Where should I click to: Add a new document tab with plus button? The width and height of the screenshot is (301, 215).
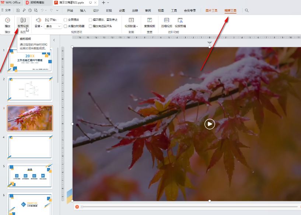click(x=104, y=3)
